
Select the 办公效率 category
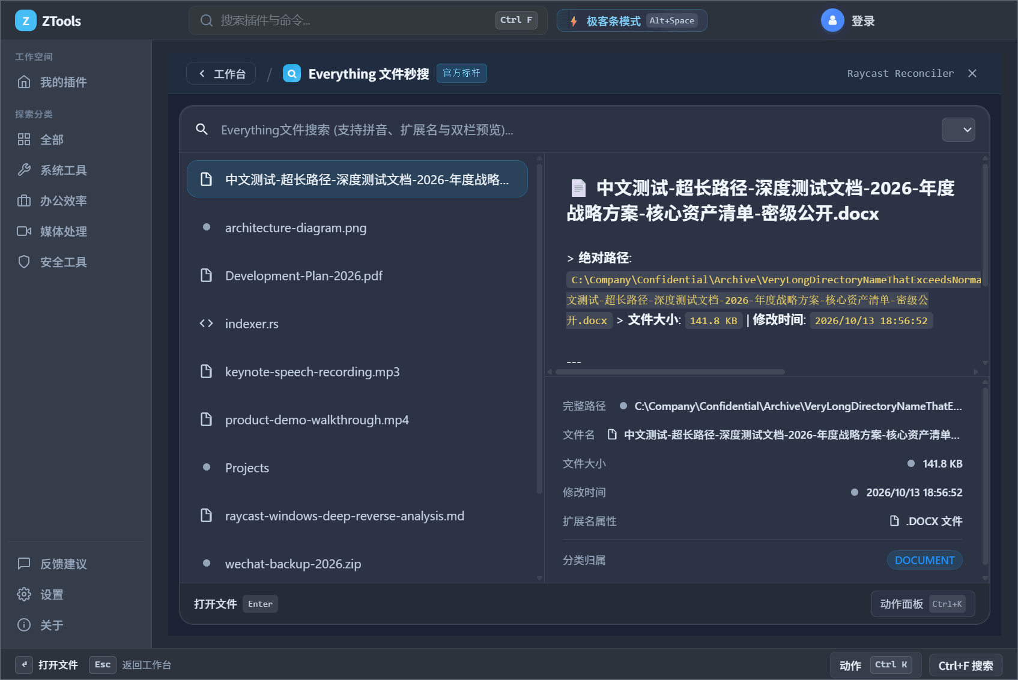(x=76, y=201)
